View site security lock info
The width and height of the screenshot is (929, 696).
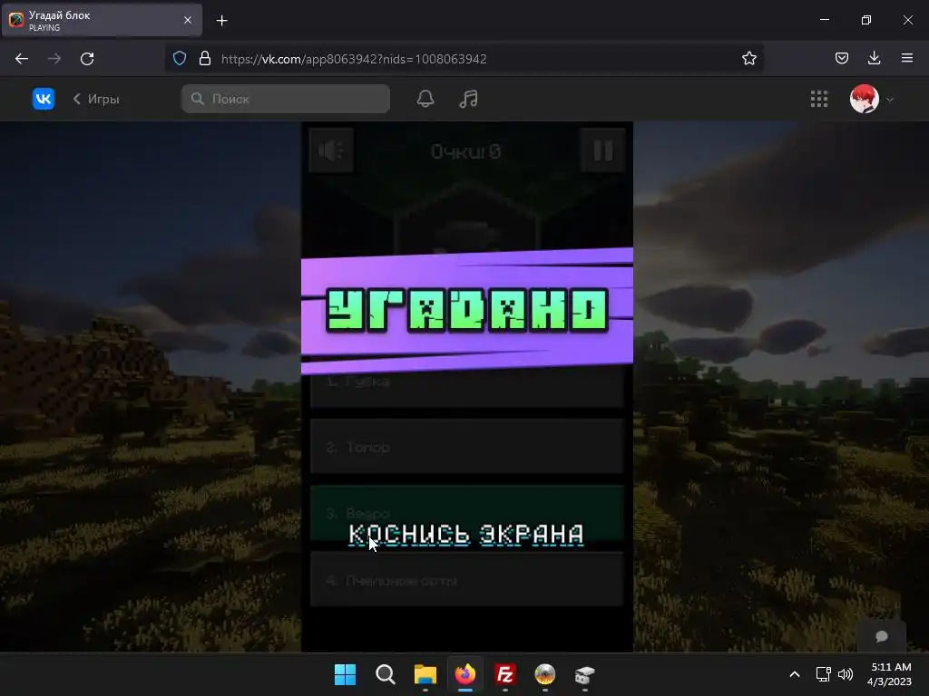point(205,58)
